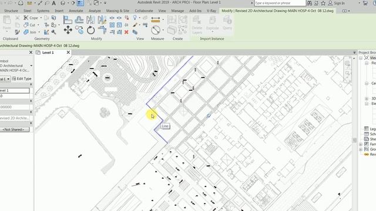The height and width of the screenshot is (211, 376).
Task: Click Delete Layers in Import Instance panel
Action: 197,25
